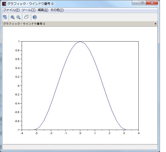This screenshot has height=152, width=166.
Task: Click the y-axis label 0.6
Action: point(17,59)
